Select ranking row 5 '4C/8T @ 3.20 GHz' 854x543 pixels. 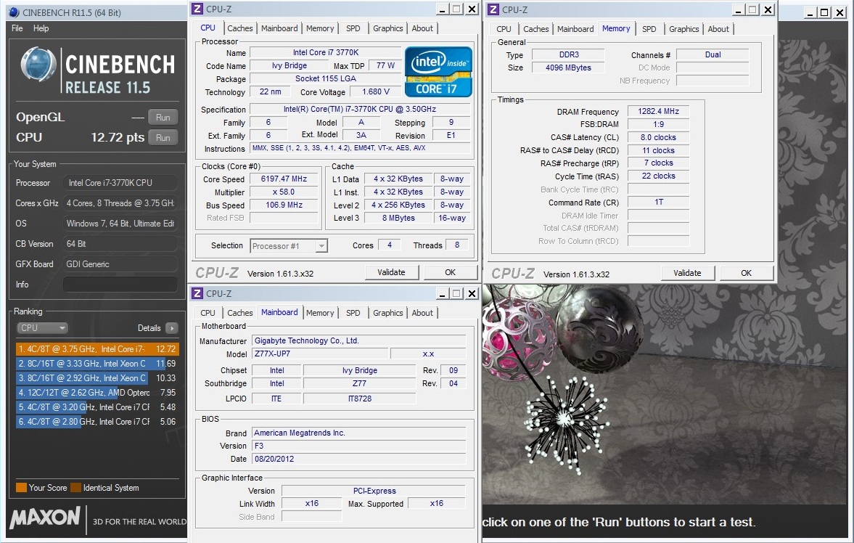[97, 407]
